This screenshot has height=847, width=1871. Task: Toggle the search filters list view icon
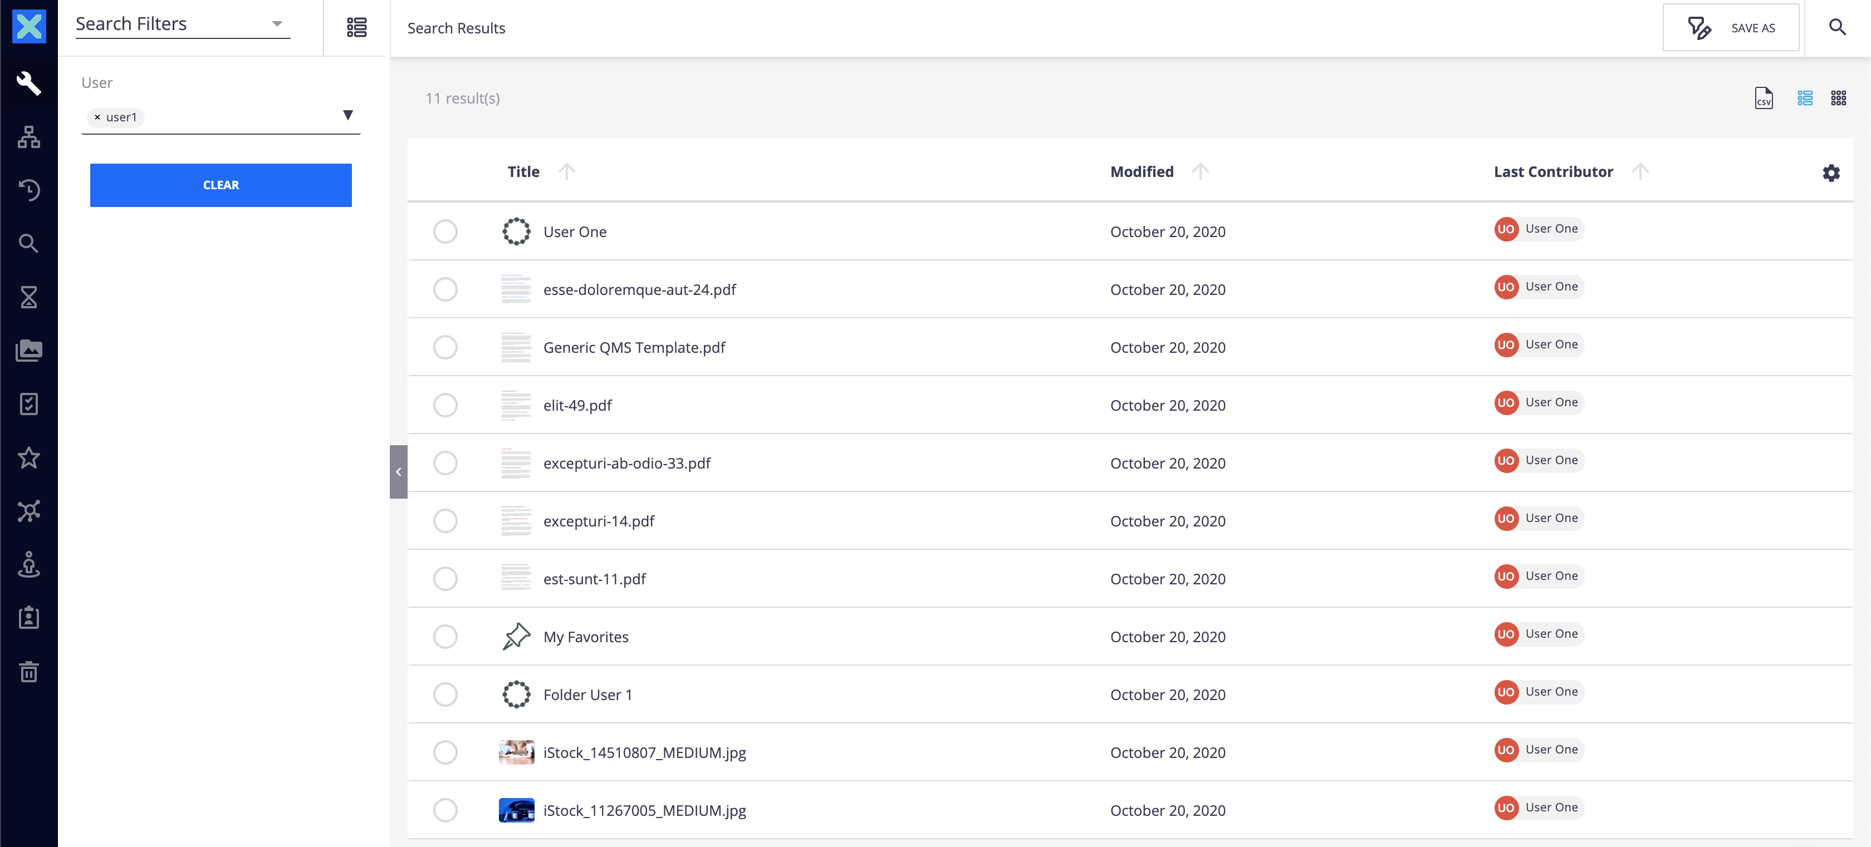tap(356, 28)
